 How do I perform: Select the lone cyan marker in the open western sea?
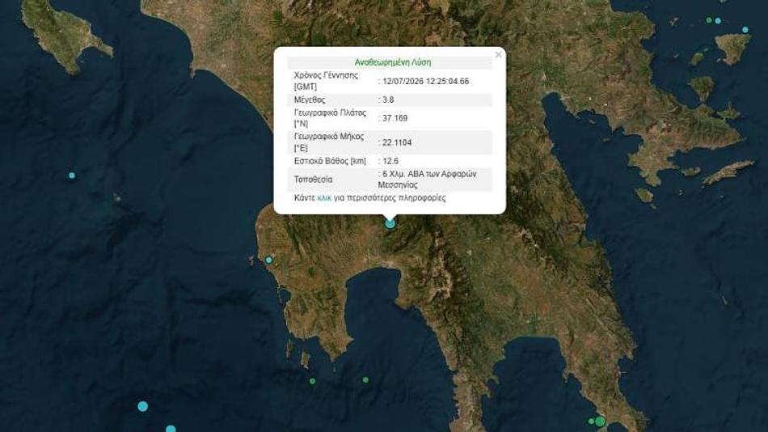(72, 176)
